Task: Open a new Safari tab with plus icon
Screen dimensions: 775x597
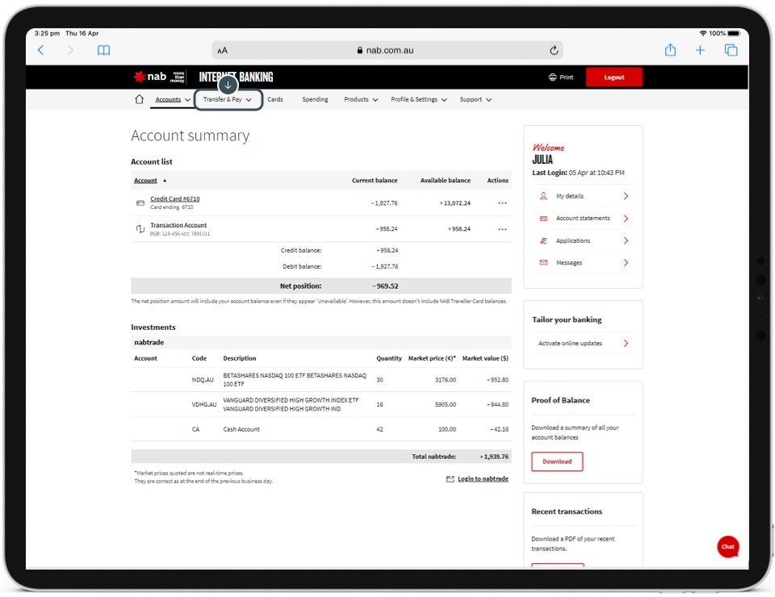Action: click(700, 50)
